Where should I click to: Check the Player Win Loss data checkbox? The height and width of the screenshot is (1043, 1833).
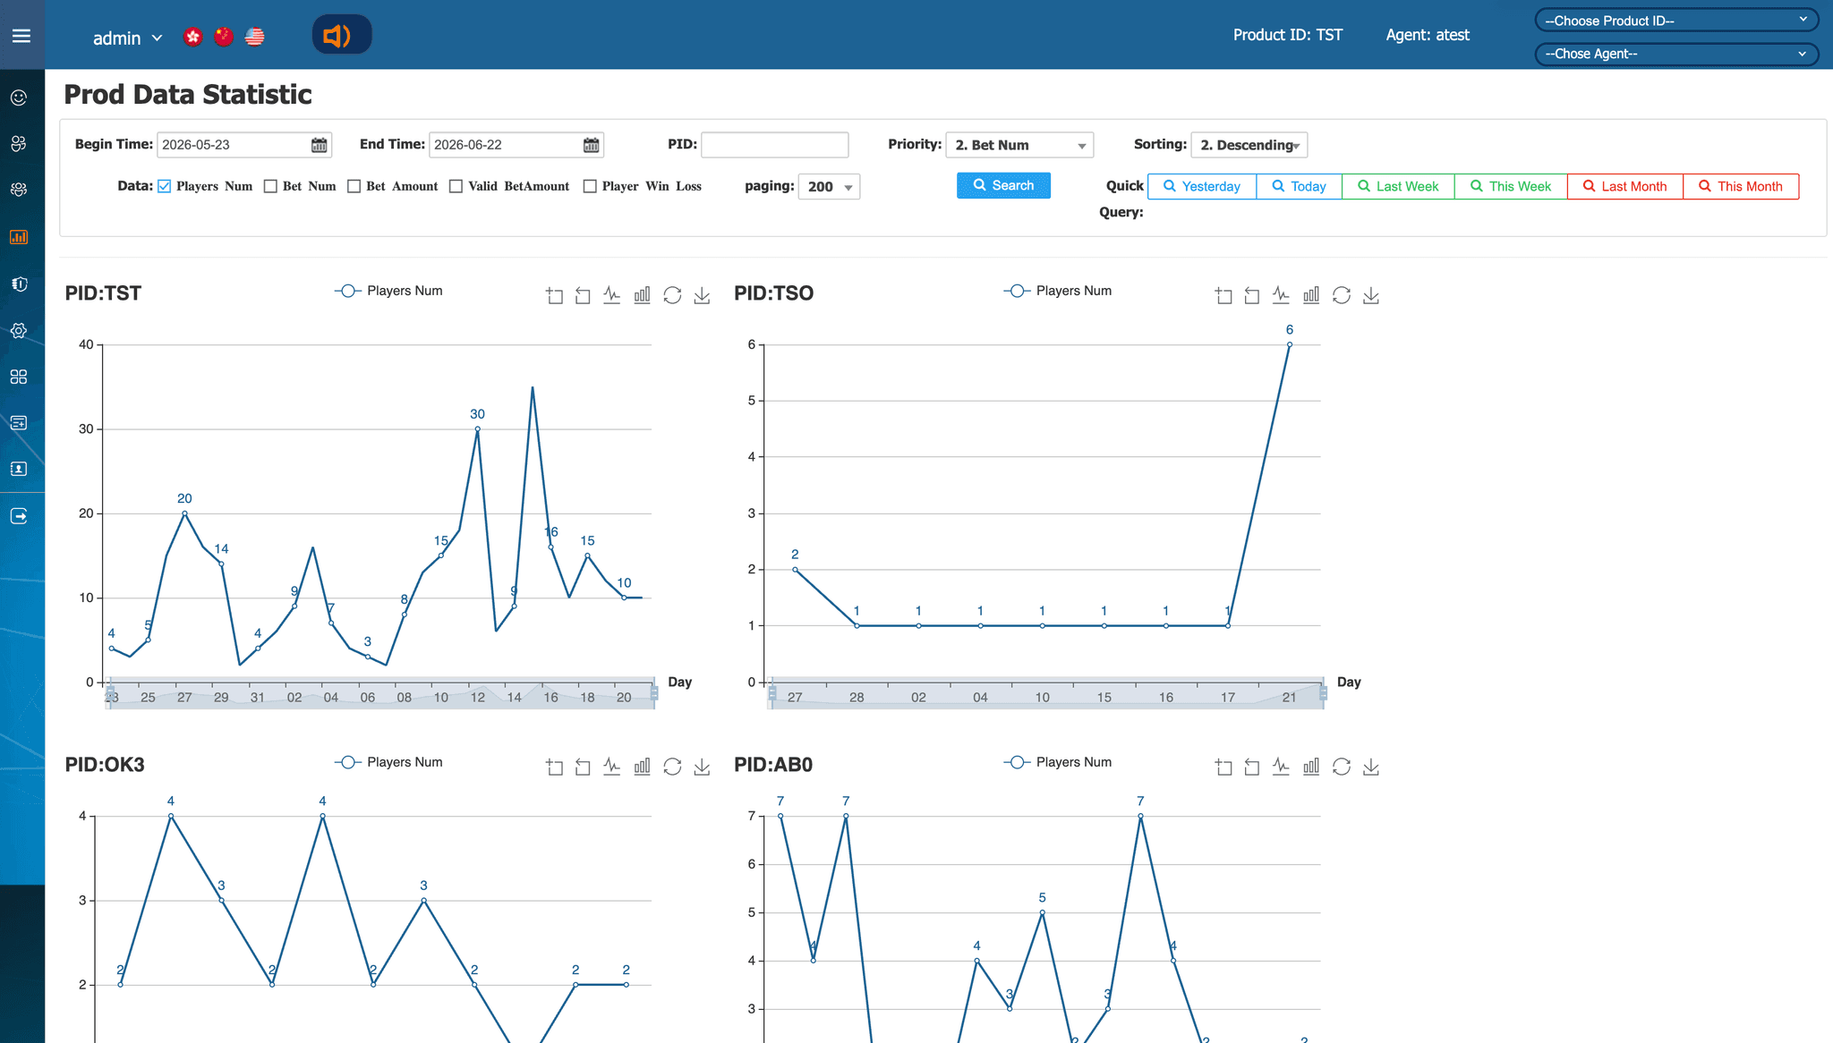pos(590,186)
